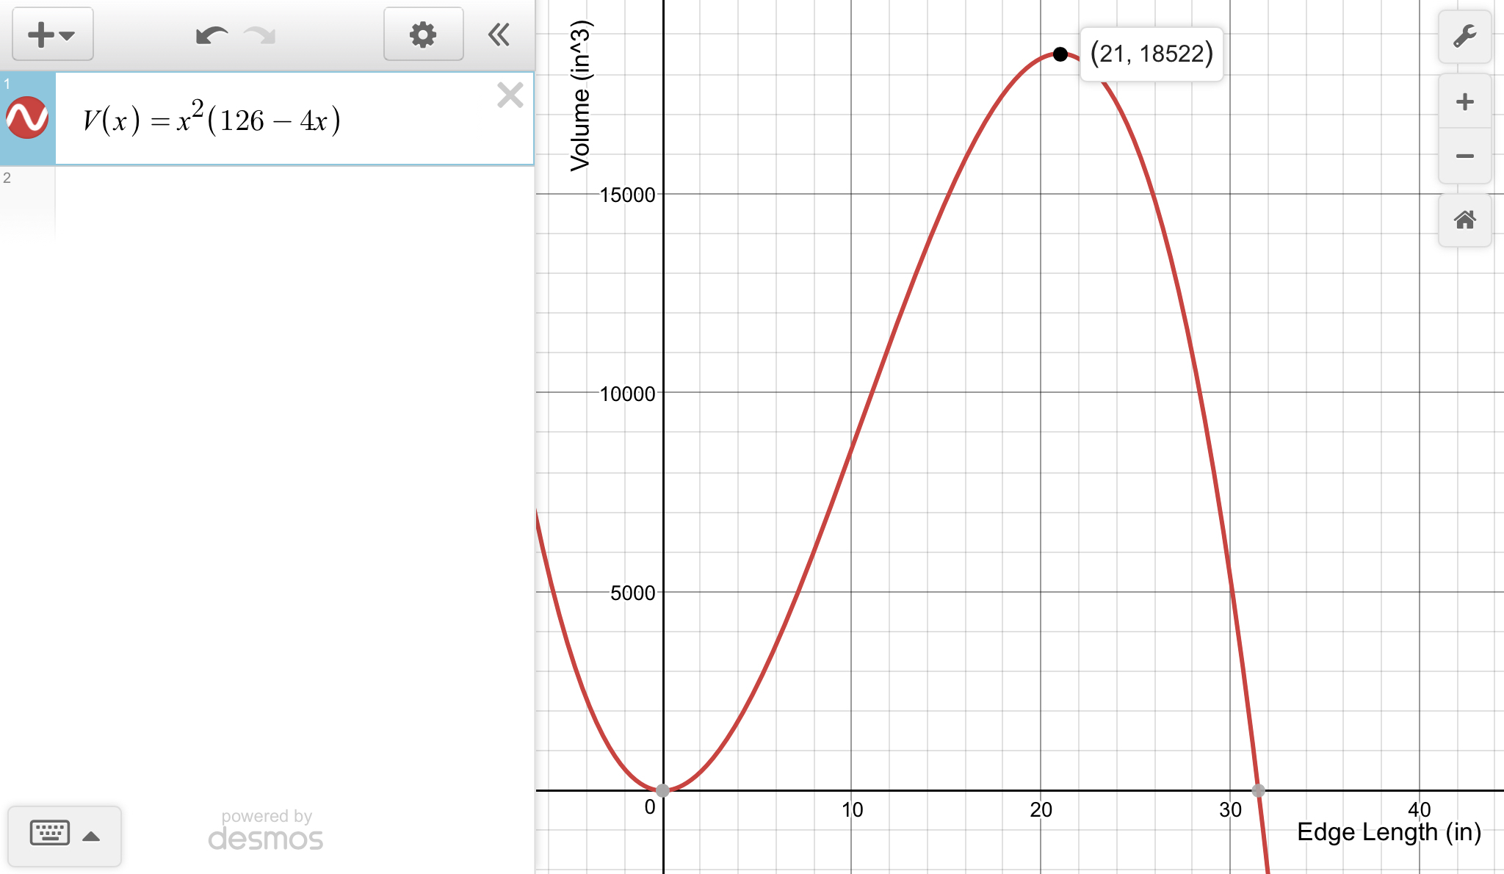The image size is (1504, 874).
Task: Delete the V(x) expression
Action: click(510, 95)
